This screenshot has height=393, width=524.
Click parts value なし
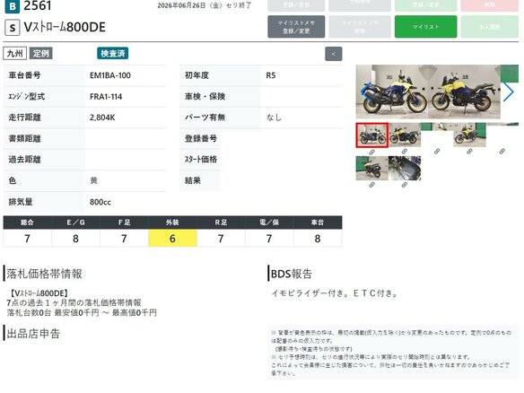tap(274, 118)
